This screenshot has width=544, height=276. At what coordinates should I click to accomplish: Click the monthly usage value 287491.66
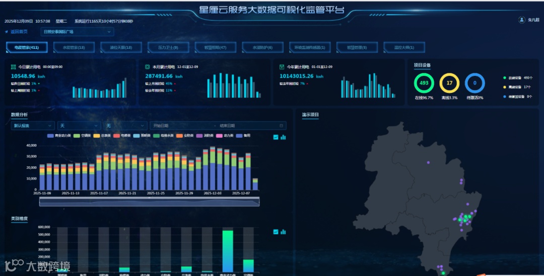coord(159,76)
